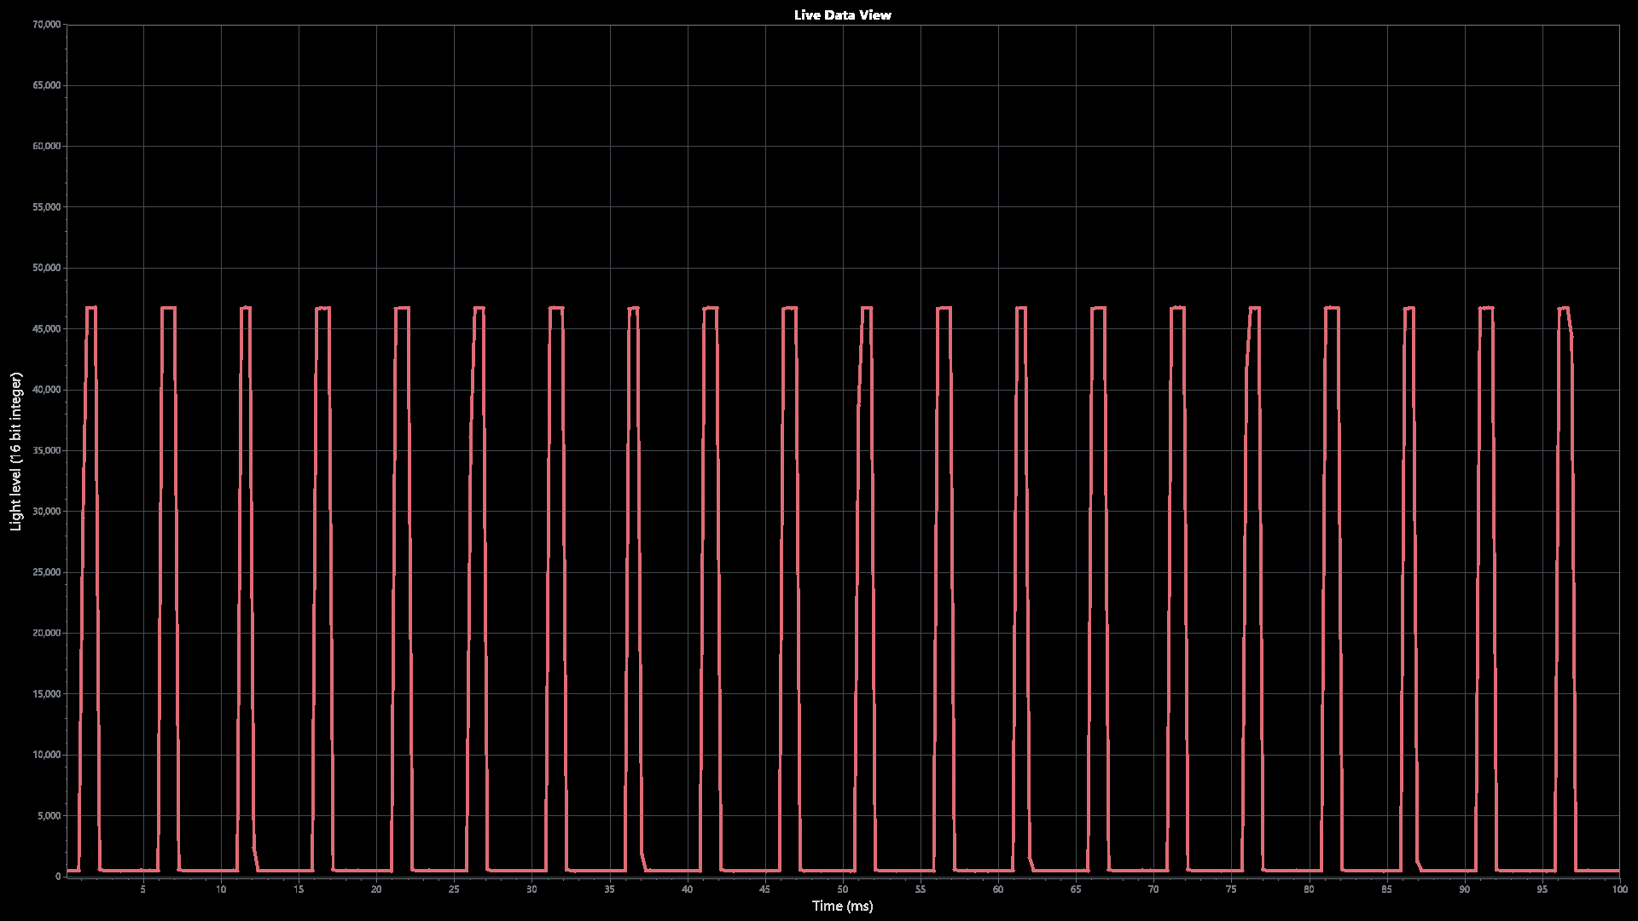Click the Time (ms) axis label

(x=842, y=906)
